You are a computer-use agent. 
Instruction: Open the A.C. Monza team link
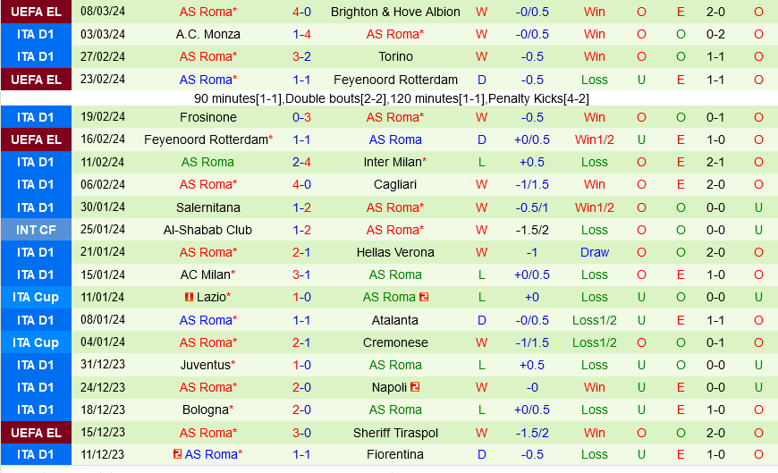(x=207, y=34)
